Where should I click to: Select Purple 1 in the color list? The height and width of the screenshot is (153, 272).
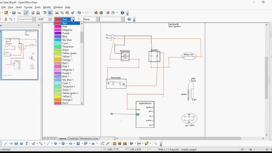point(67,73)
